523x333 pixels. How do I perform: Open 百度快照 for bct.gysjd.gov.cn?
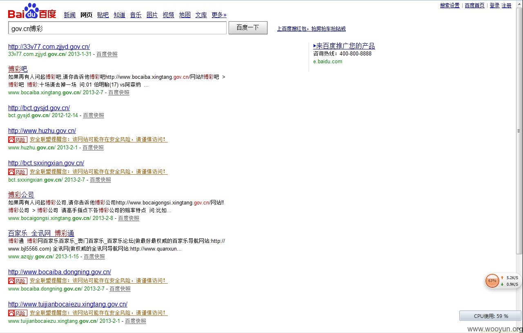pos(93,115)
